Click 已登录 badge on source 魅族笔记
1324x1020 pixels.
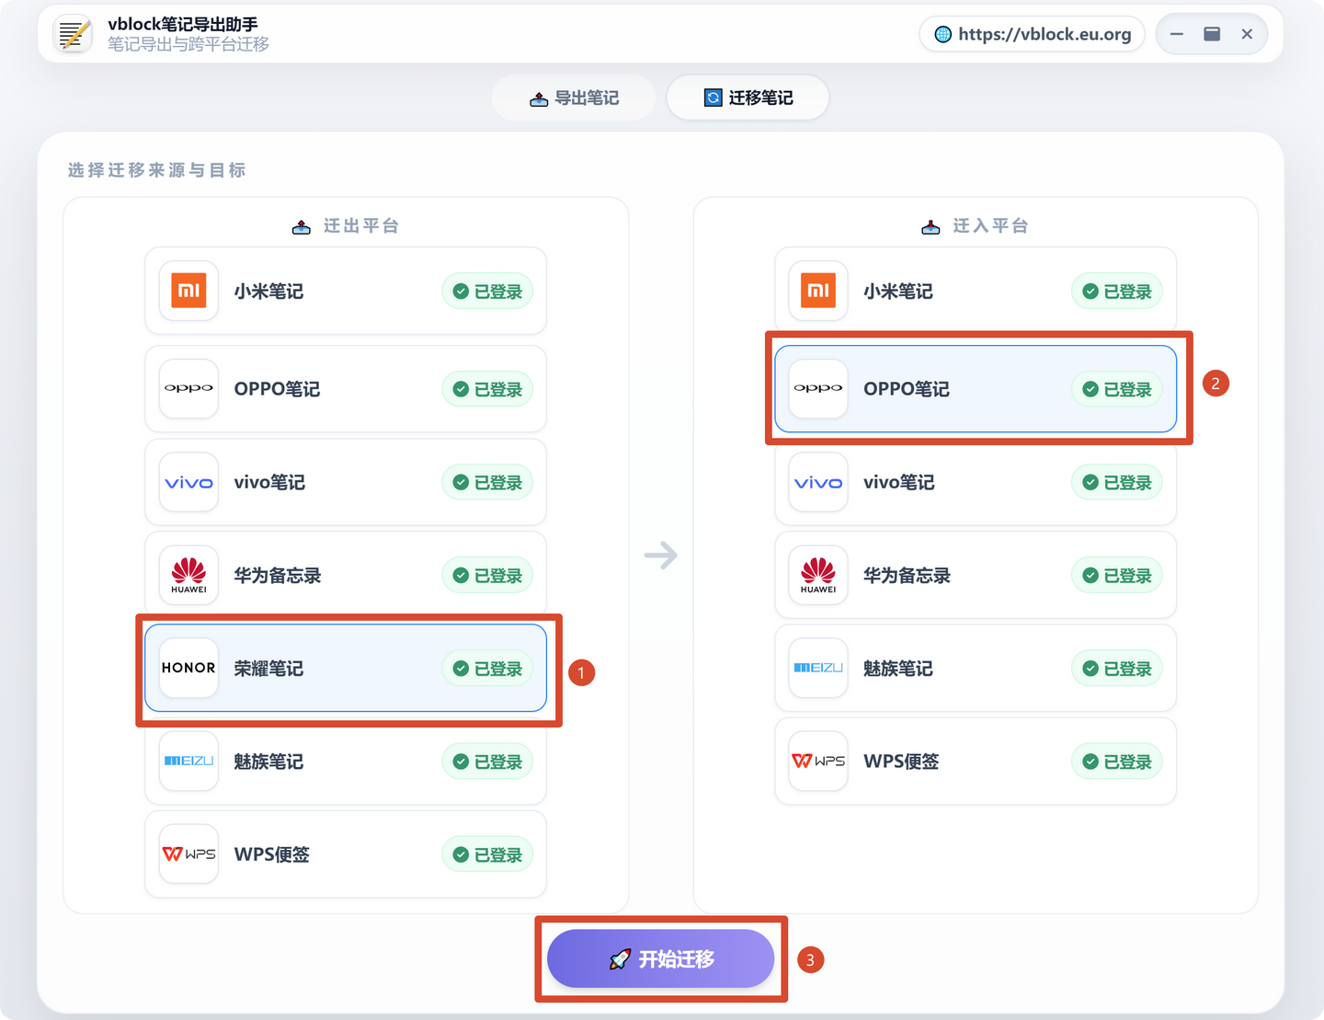tap(487, 762)
